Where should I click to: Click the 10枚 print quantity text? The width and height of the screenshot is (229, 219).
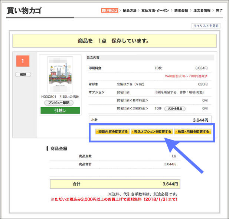click(x=158, y=68)
